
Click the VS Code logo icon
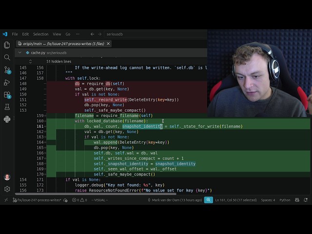tap(5, 34)
